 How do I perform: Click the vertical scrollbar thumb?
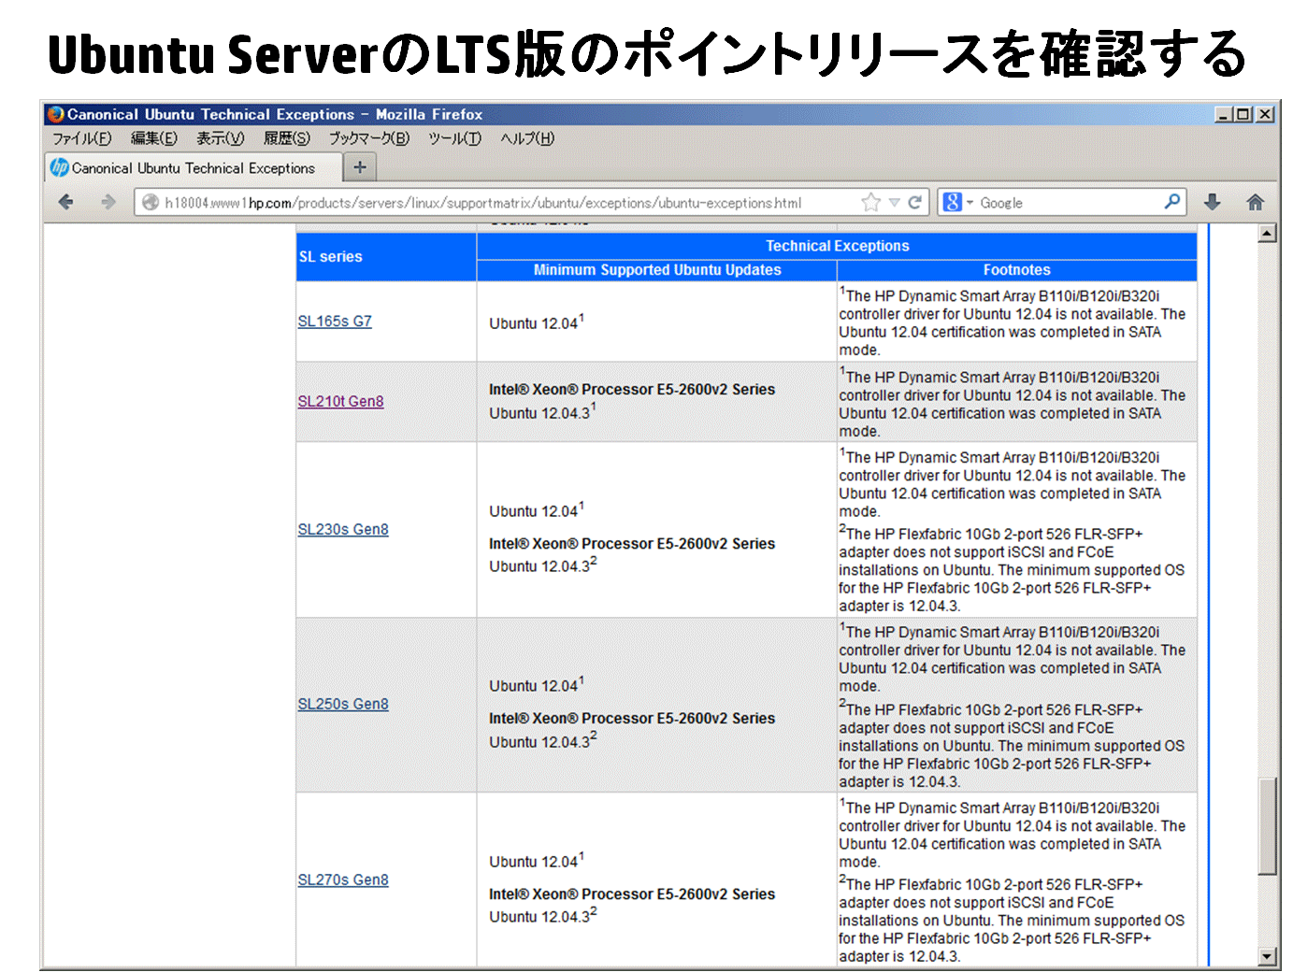[1268, 826]
